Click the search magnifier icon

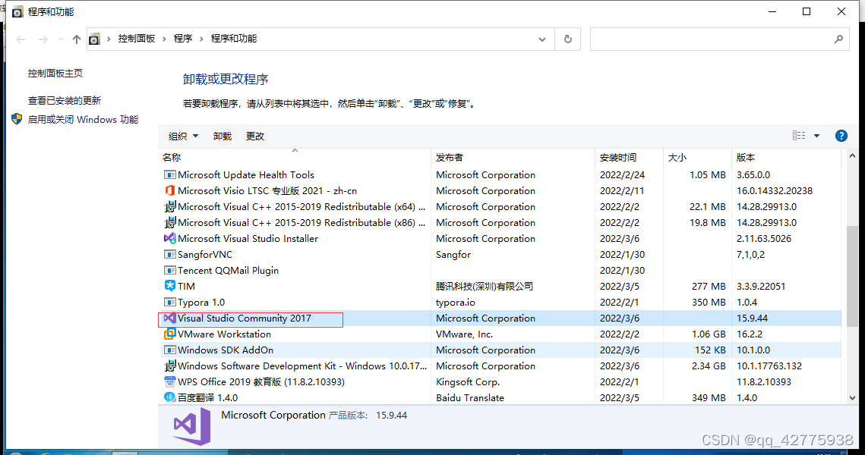pos(838,39)
